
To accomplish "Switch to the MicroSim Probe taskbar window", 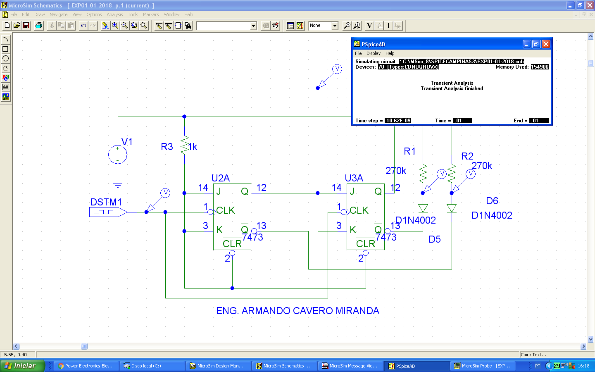I will pos(483,366).
